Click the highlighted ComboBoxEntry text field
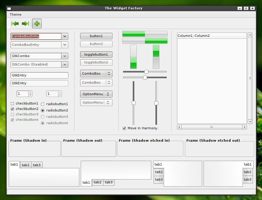The height and width of the screenshot is (200, 262). pos(36,36)
